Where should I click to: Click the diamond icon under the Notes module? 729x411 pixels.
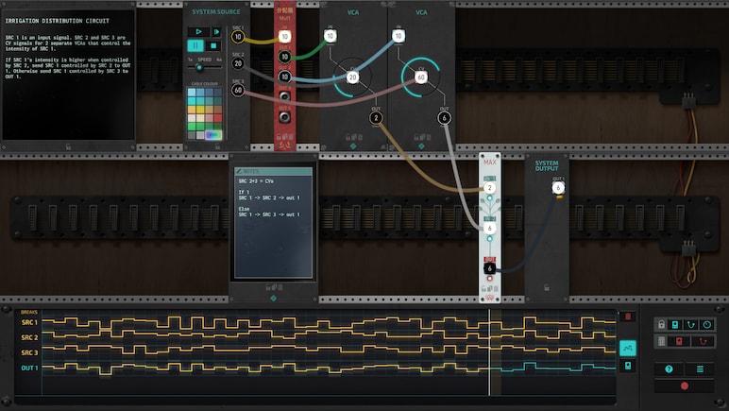274,298
